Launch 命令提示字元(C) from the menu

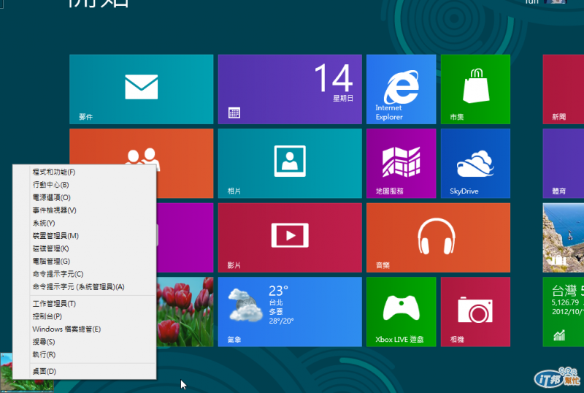(84, 274)
